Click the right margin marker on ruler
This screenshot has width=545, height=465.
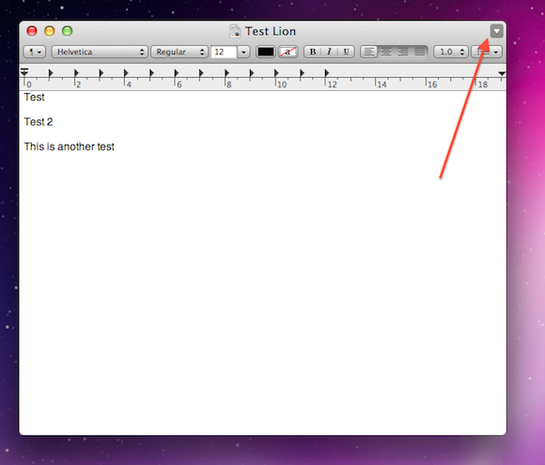tap(502, 73)
